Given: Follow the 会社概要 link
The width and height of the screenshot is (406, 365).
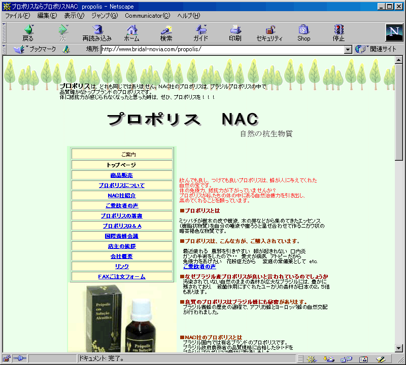Looking at the screenshot, I should 121,257.
